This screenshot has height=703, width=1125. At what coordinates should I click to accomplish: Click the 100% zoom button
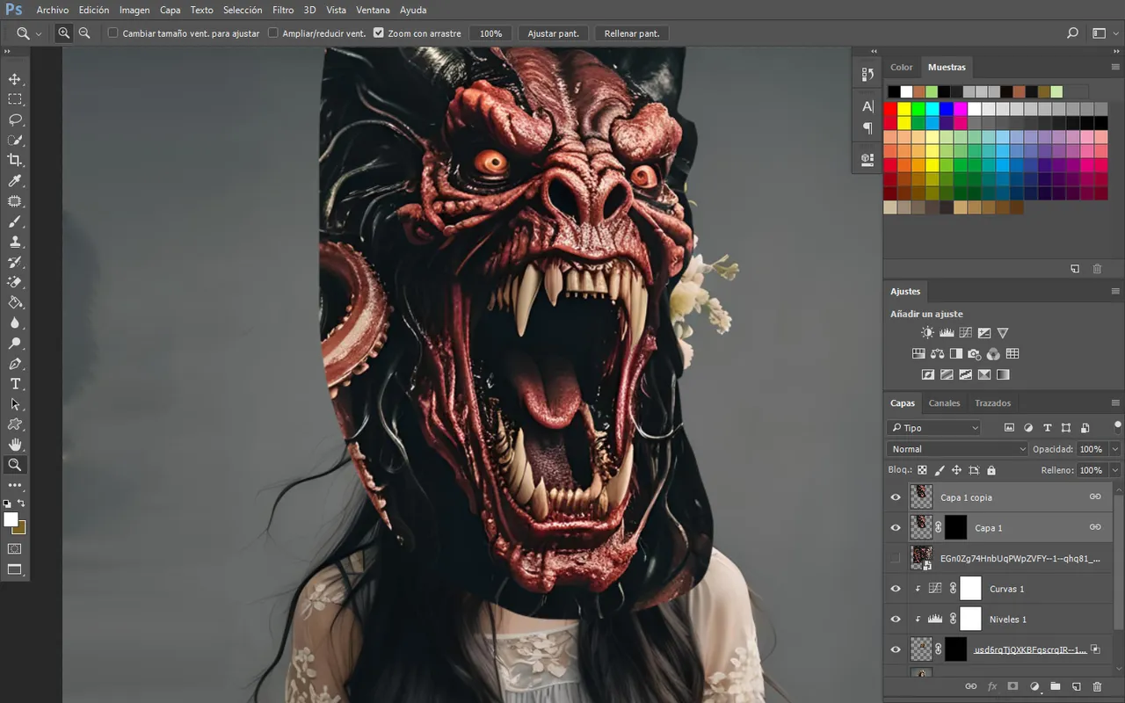490,33
